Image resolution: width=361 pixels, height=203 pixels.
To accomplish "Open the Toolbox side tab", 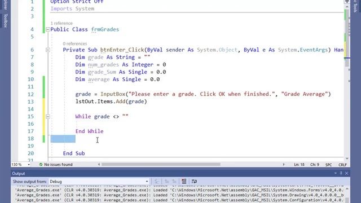I will 5,21.
